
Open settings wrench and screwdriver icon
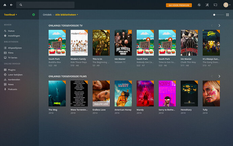207,5
